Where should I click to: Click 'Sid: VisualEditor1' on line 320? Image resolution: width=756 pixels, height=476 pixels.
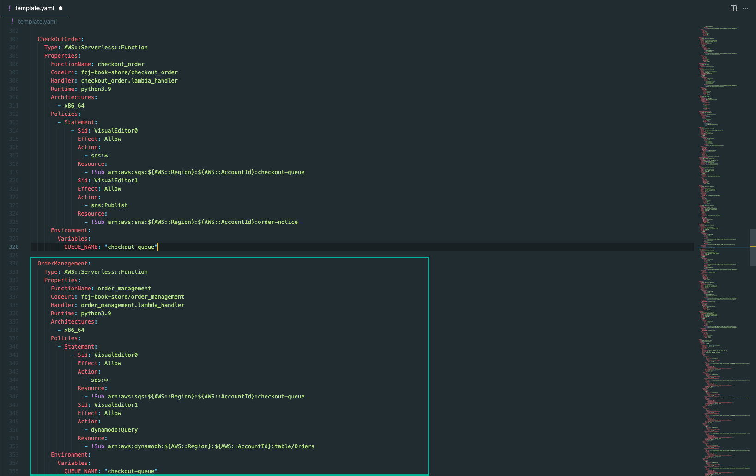(x=108, y=181)
